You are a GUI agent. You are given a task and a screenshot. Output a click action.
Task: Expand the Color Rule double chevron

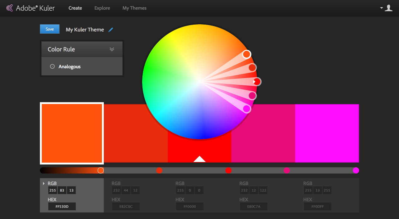112,49
